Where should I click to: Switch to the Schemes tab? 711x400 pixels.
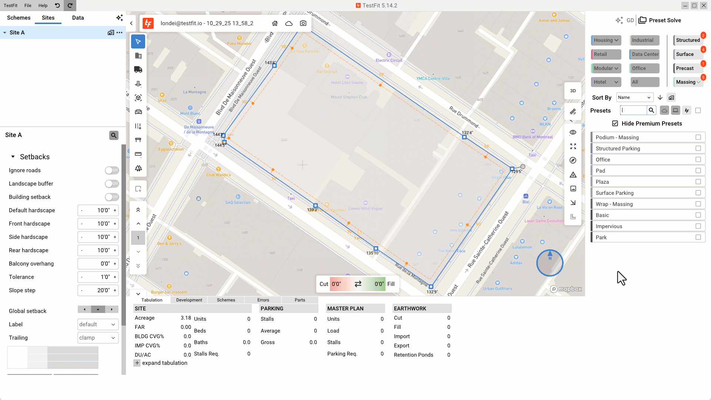point(19,18)
